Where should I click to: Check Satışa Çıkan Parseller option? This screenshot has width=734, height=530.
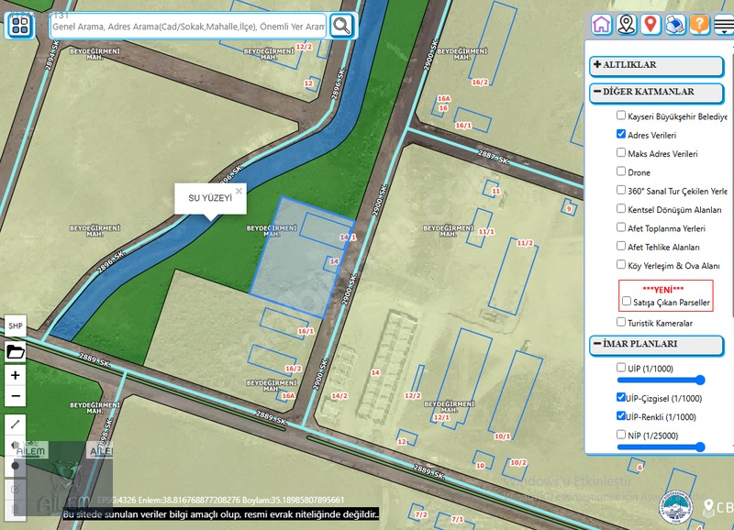tap(627, 302)
